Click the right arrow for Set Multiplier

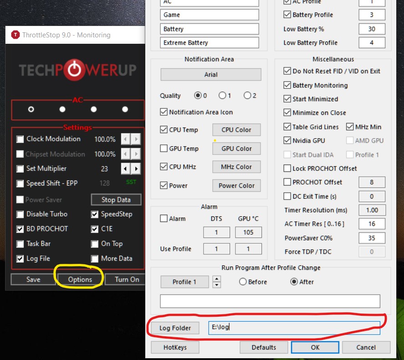tap(136, 169)
